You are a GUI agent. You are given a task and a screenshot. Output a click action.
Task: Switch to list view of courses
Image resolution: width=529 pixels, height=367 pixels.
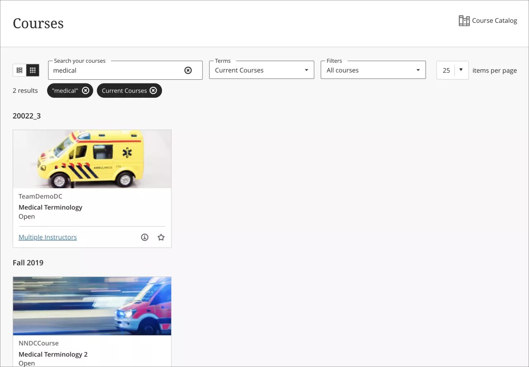tap(19, 70)
